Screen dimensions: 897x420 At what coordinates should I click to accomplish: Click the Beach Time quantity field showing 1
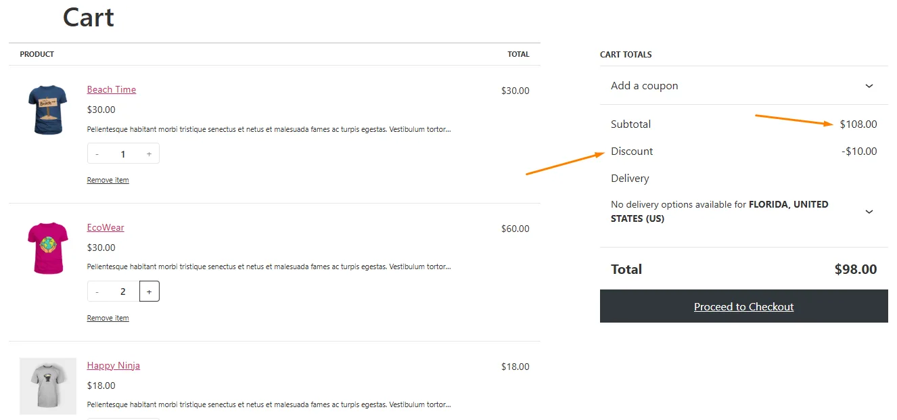(x=123, y=154)
